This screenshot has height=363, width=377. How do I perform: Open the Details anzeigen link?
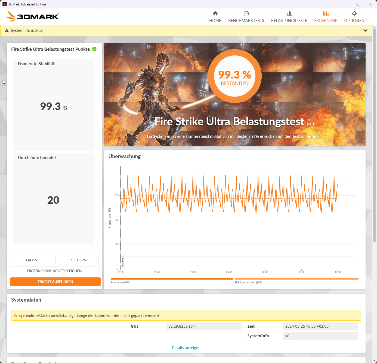[186, 348]
